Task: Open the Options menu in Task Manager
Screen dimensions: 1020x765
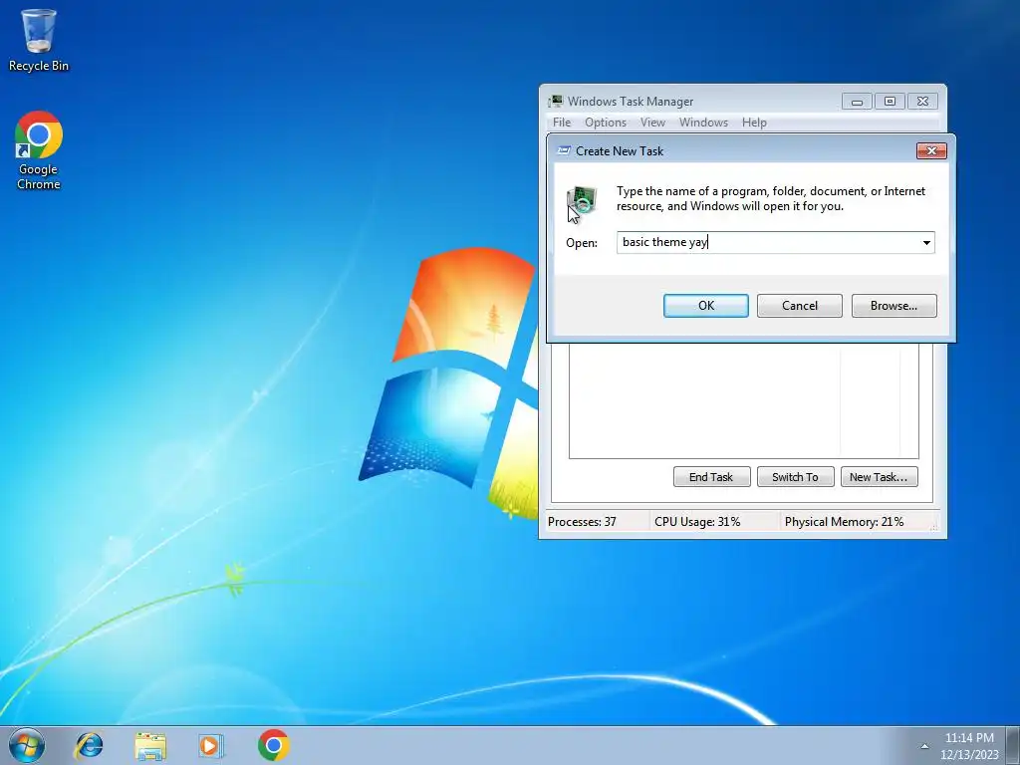Action: pyautogui.click(x=605, y=123)
